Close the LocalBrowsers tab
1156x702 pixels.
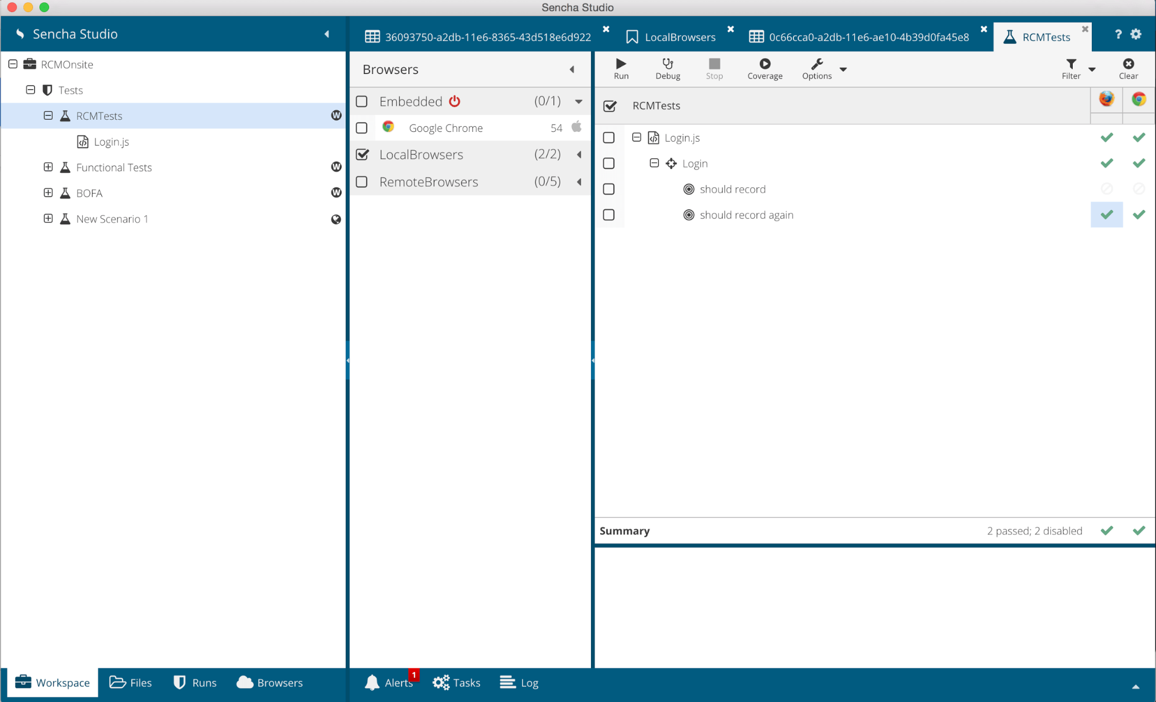730,29
